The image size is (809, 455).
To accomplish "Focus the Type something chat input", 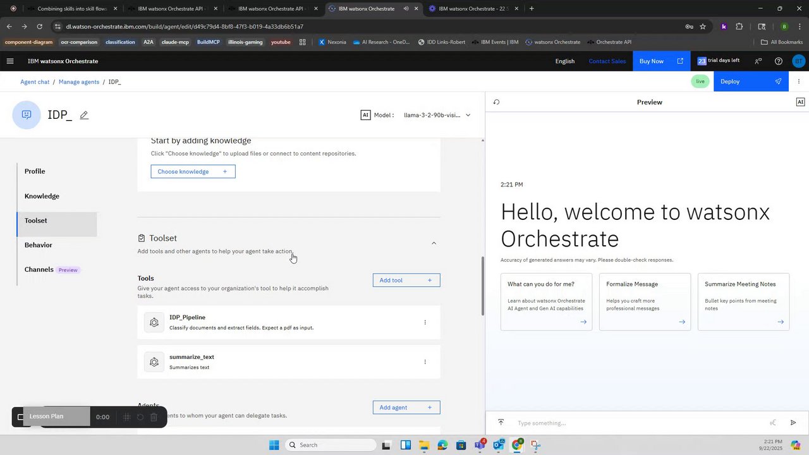I will tap(638, 423).
